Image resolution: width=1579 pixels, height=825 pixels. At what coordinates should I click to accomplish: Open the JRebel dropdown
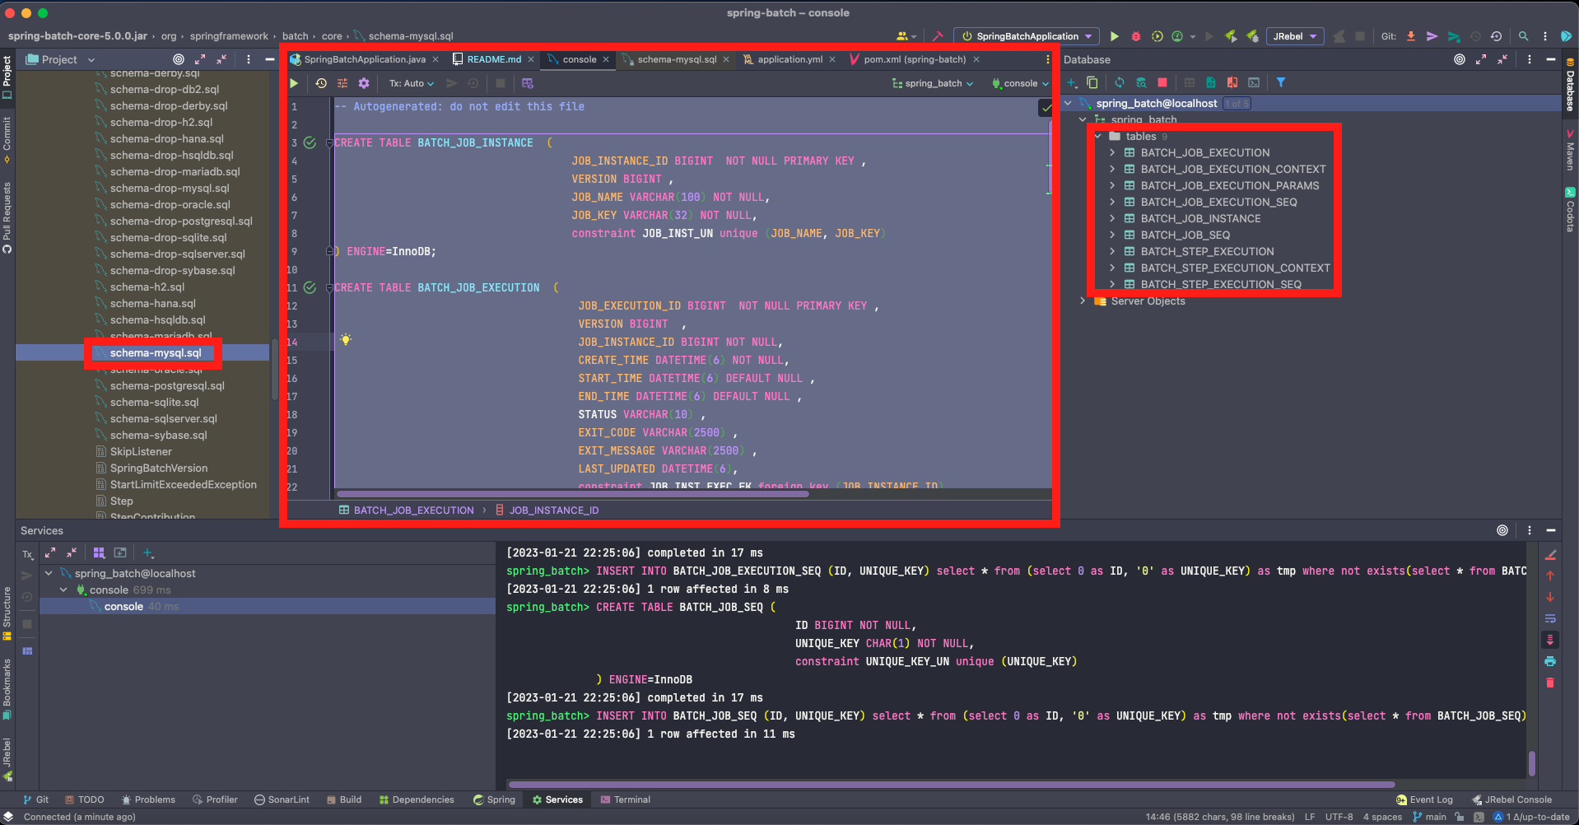[x=1294, y=36]
